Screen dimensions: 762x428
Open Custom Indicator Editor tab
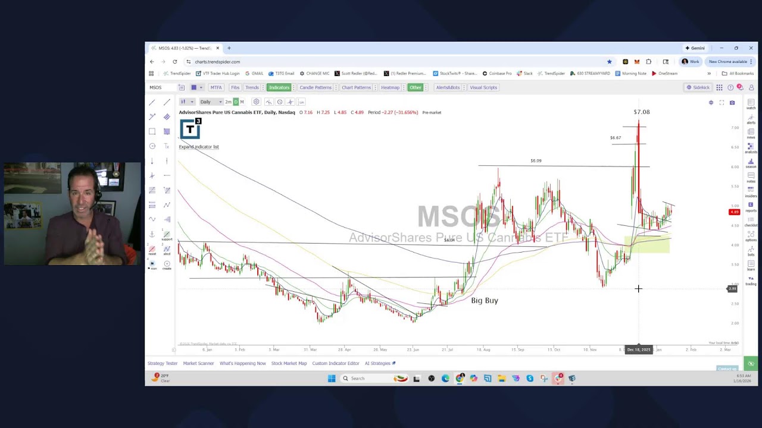335,363
